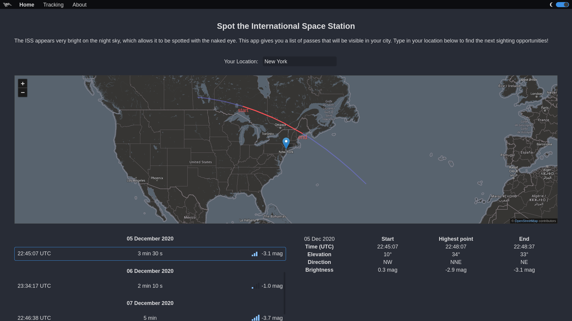The height and width of the screenshot is (321, 572).
Task: Click the Tracking navigation menu item
Action: pos(53,5)
